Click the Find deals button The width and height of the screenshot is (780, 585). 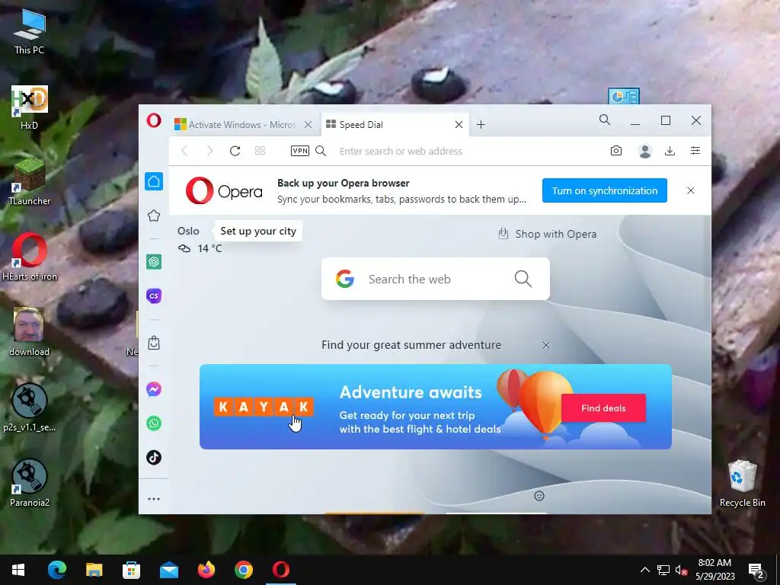tap(603, 408)
